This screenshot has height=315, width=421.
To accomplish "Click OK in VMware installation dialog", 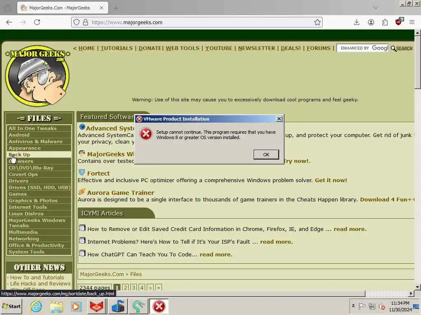I will pyautogui.click(x=266, y=155).
